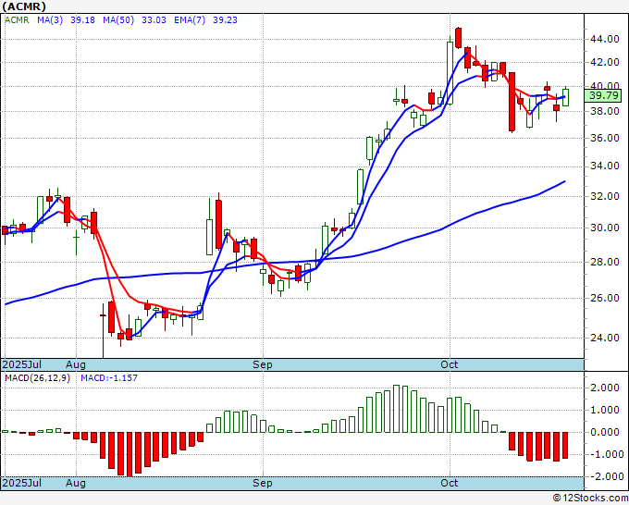This screenshot has width=629, height=505.
Task: Click the Oct label on price chart axis
Action: click(x=450, y=364)
